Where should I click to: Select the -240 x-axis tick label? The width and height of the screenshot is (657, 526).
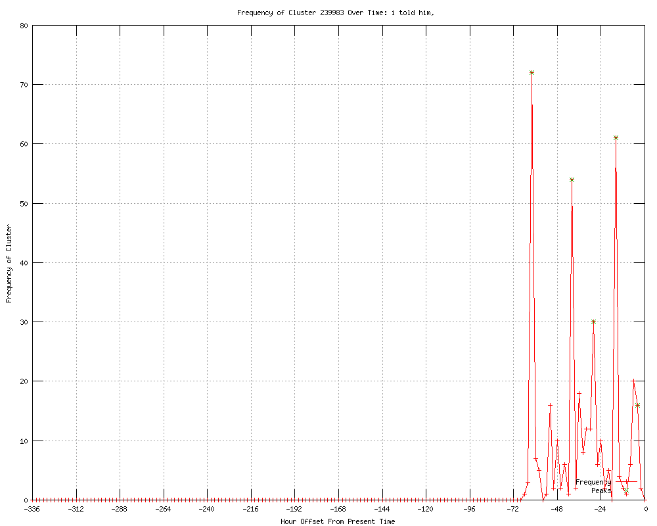click(207, 509)
